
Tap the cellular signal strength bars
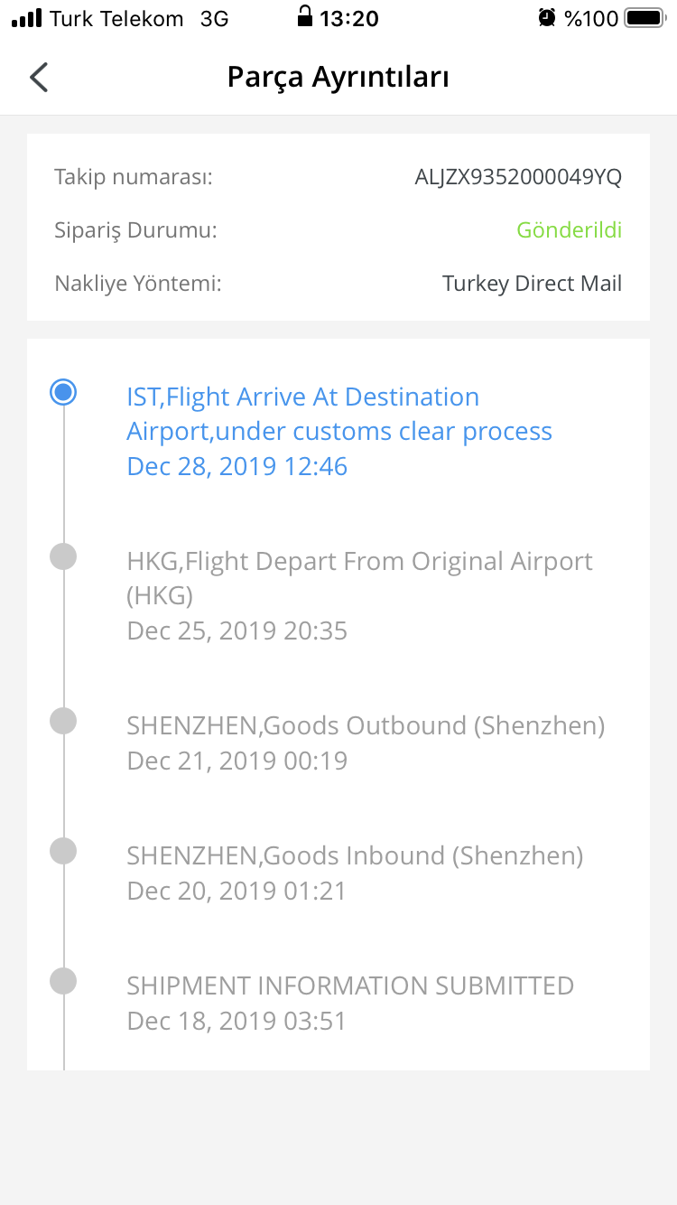click(27, 18)
